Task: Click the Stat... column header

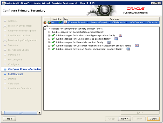Action: click(60, 19)
